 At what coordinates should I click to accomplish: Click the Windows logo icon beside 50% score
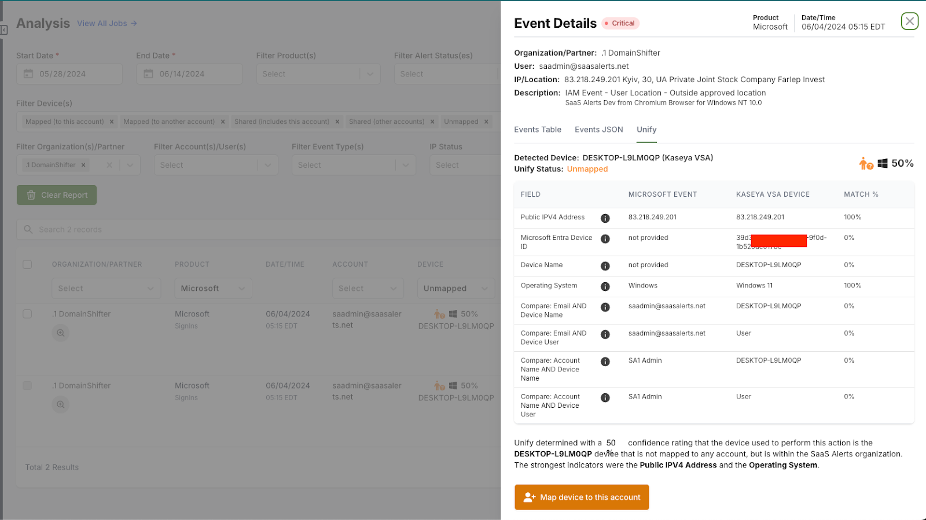[883, 164]
